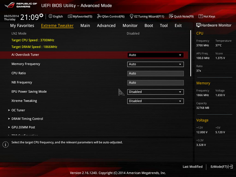The width and height of the screenshot is (236, 177).
Task: Open EPU Power Saving Mode dropdown
Action: [156, 92]
